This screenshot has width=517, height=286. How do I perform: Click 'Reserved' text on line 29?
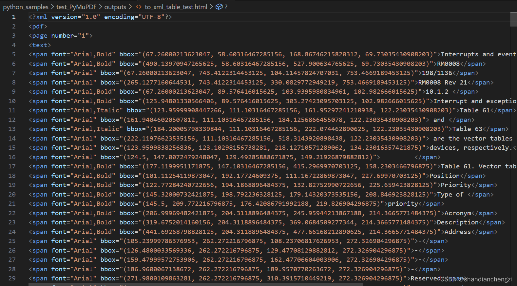coord(426,278)
